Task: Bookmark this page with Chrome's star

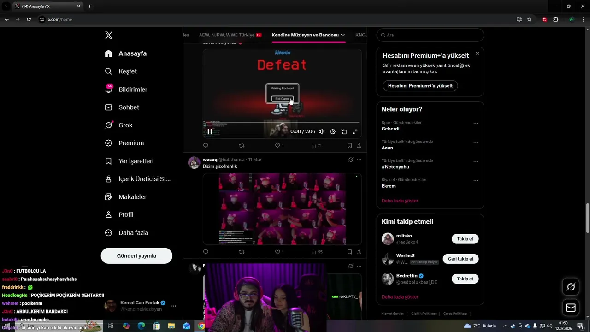Action: click(x=529, y=19)
